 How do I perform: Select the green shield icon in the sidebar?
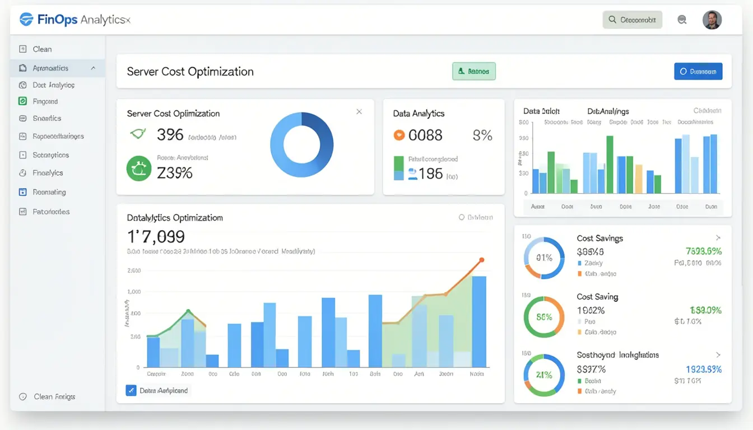pyautogui.click(x=23, y=101)
